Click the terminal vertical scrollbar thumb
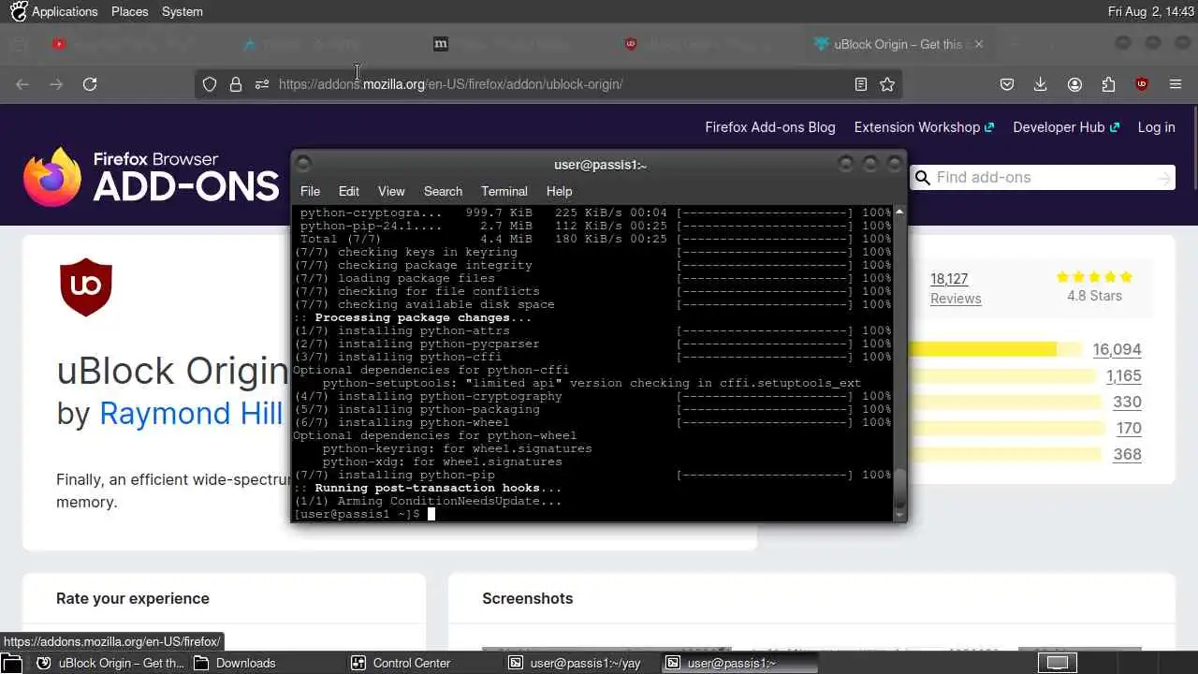 (x=900, y=487)
